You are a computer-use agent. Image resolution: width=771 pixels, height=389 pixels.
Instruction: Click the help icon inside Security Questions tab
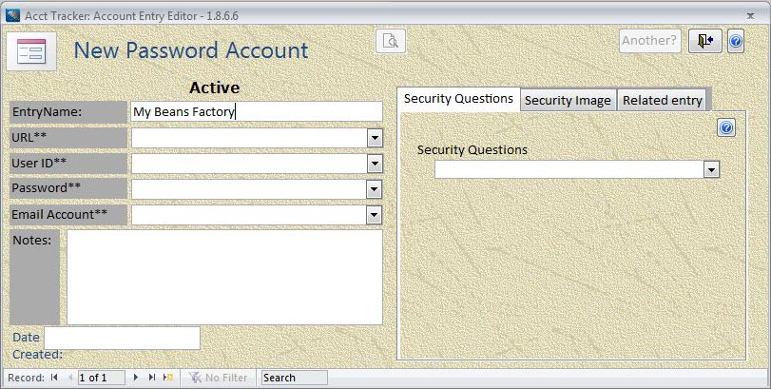[726, 127]
